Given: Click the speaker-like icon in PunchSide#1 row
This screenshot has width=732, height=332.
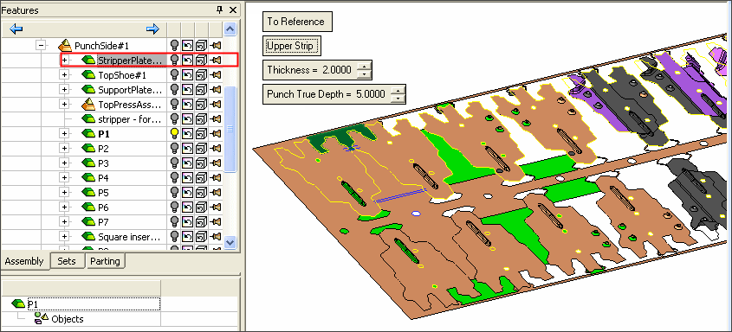Looking at the screenshot, I should 215,46.
